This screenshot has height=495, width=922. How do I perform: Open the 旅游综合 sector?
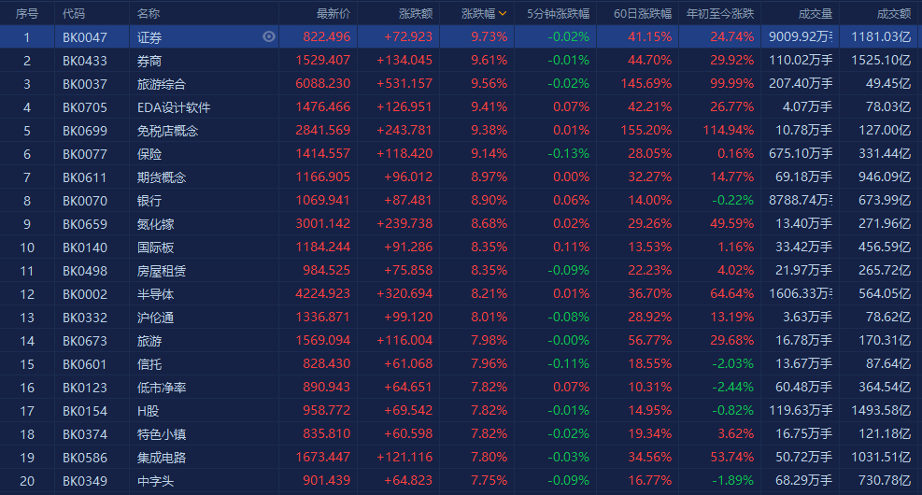[x=161, y=84]
